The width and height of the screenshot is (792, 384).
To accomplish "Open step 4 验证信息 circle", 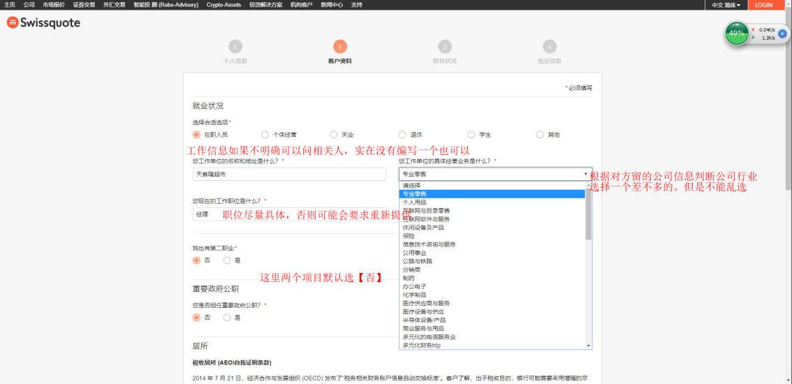I will pyautogui.click(x=550, y=47).
